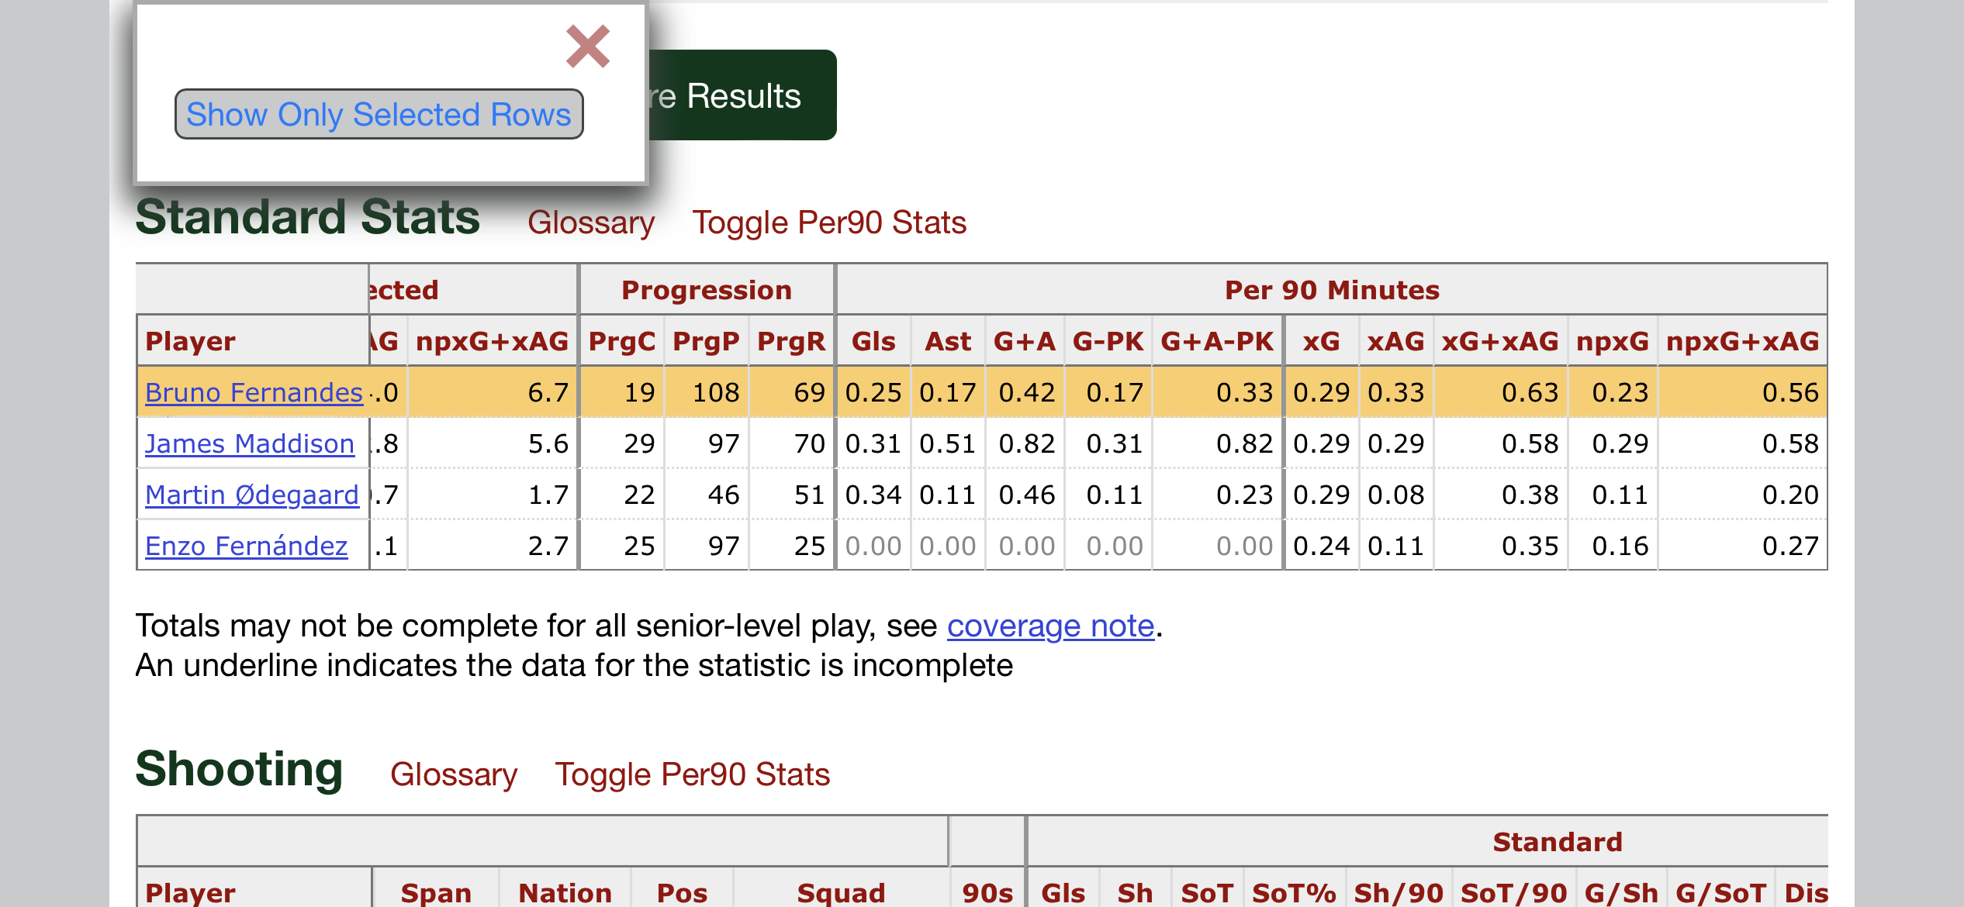Close the popup with the red X
Screen dimensions: 1964x907
(x=588, y=47)
